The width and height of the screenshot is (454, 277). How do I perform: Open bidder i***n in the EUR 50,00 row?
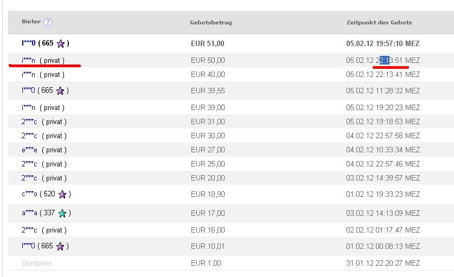[x=28, y=60]
